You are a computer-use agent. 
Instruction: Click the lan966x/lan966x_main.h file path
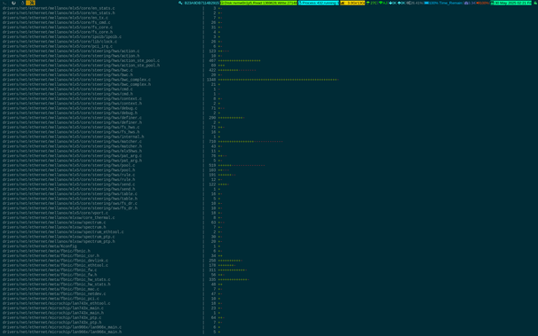coord(62,332)
